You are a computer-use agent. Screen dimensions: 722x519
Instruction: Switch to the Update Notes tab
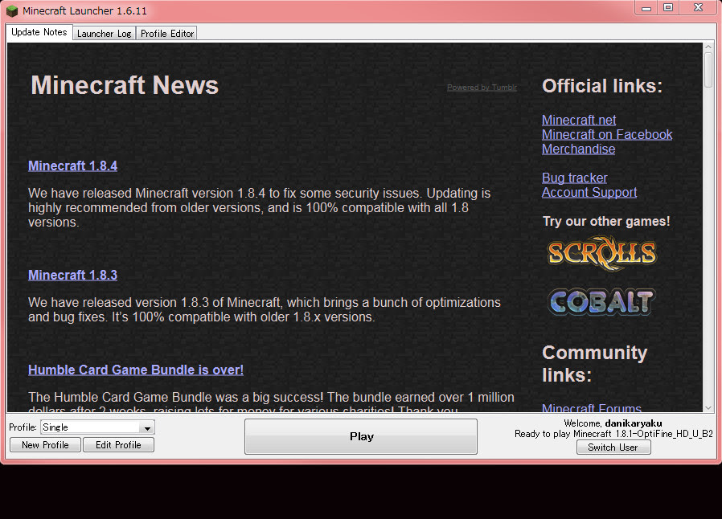(39, 32)
